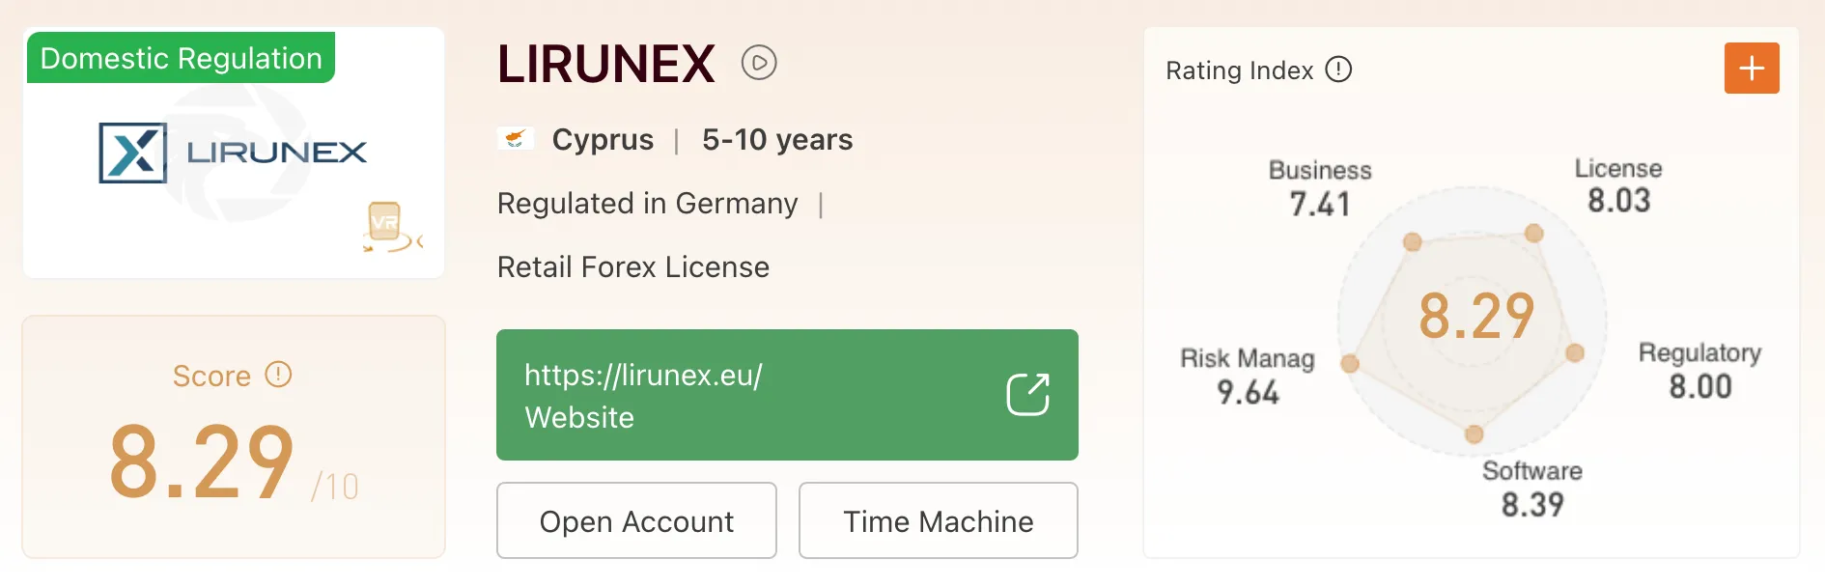This screenshot has height=587, width=1825.
Task: Click the orange plus button in Rating Index
Action: pyautogui.click(x=1752, y=69)
